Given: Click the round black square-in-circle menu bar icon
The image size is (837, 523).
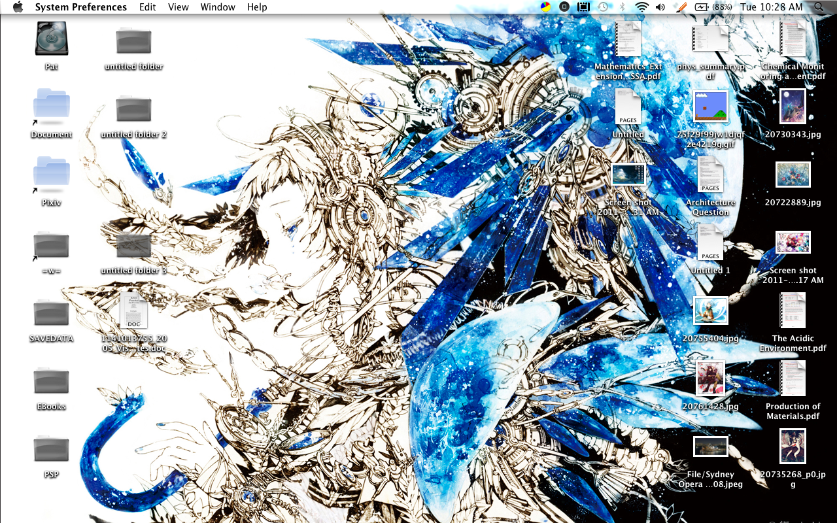Looking at the screenshot, I should click(x=564, y=7).
